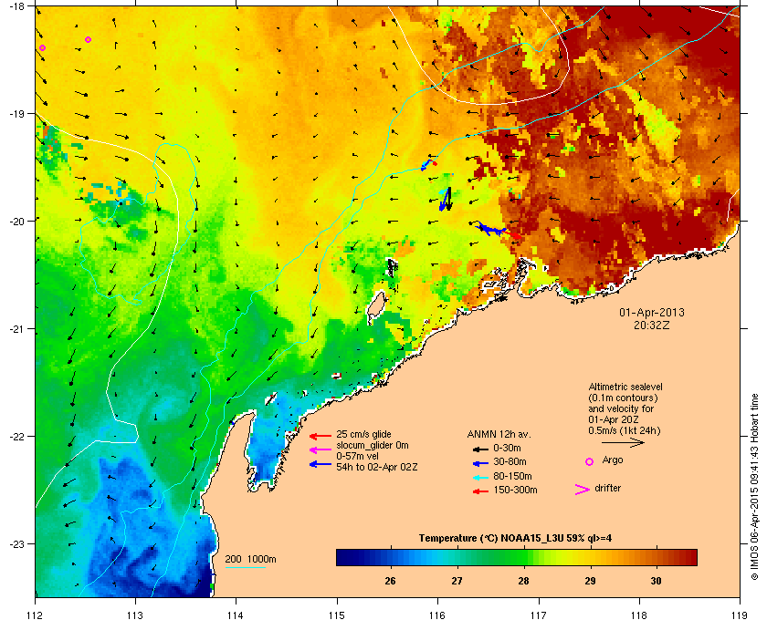This screenshot has width=767, height=620.
Task: Click the colorbar tick label 30
Action: coord(656,581)
